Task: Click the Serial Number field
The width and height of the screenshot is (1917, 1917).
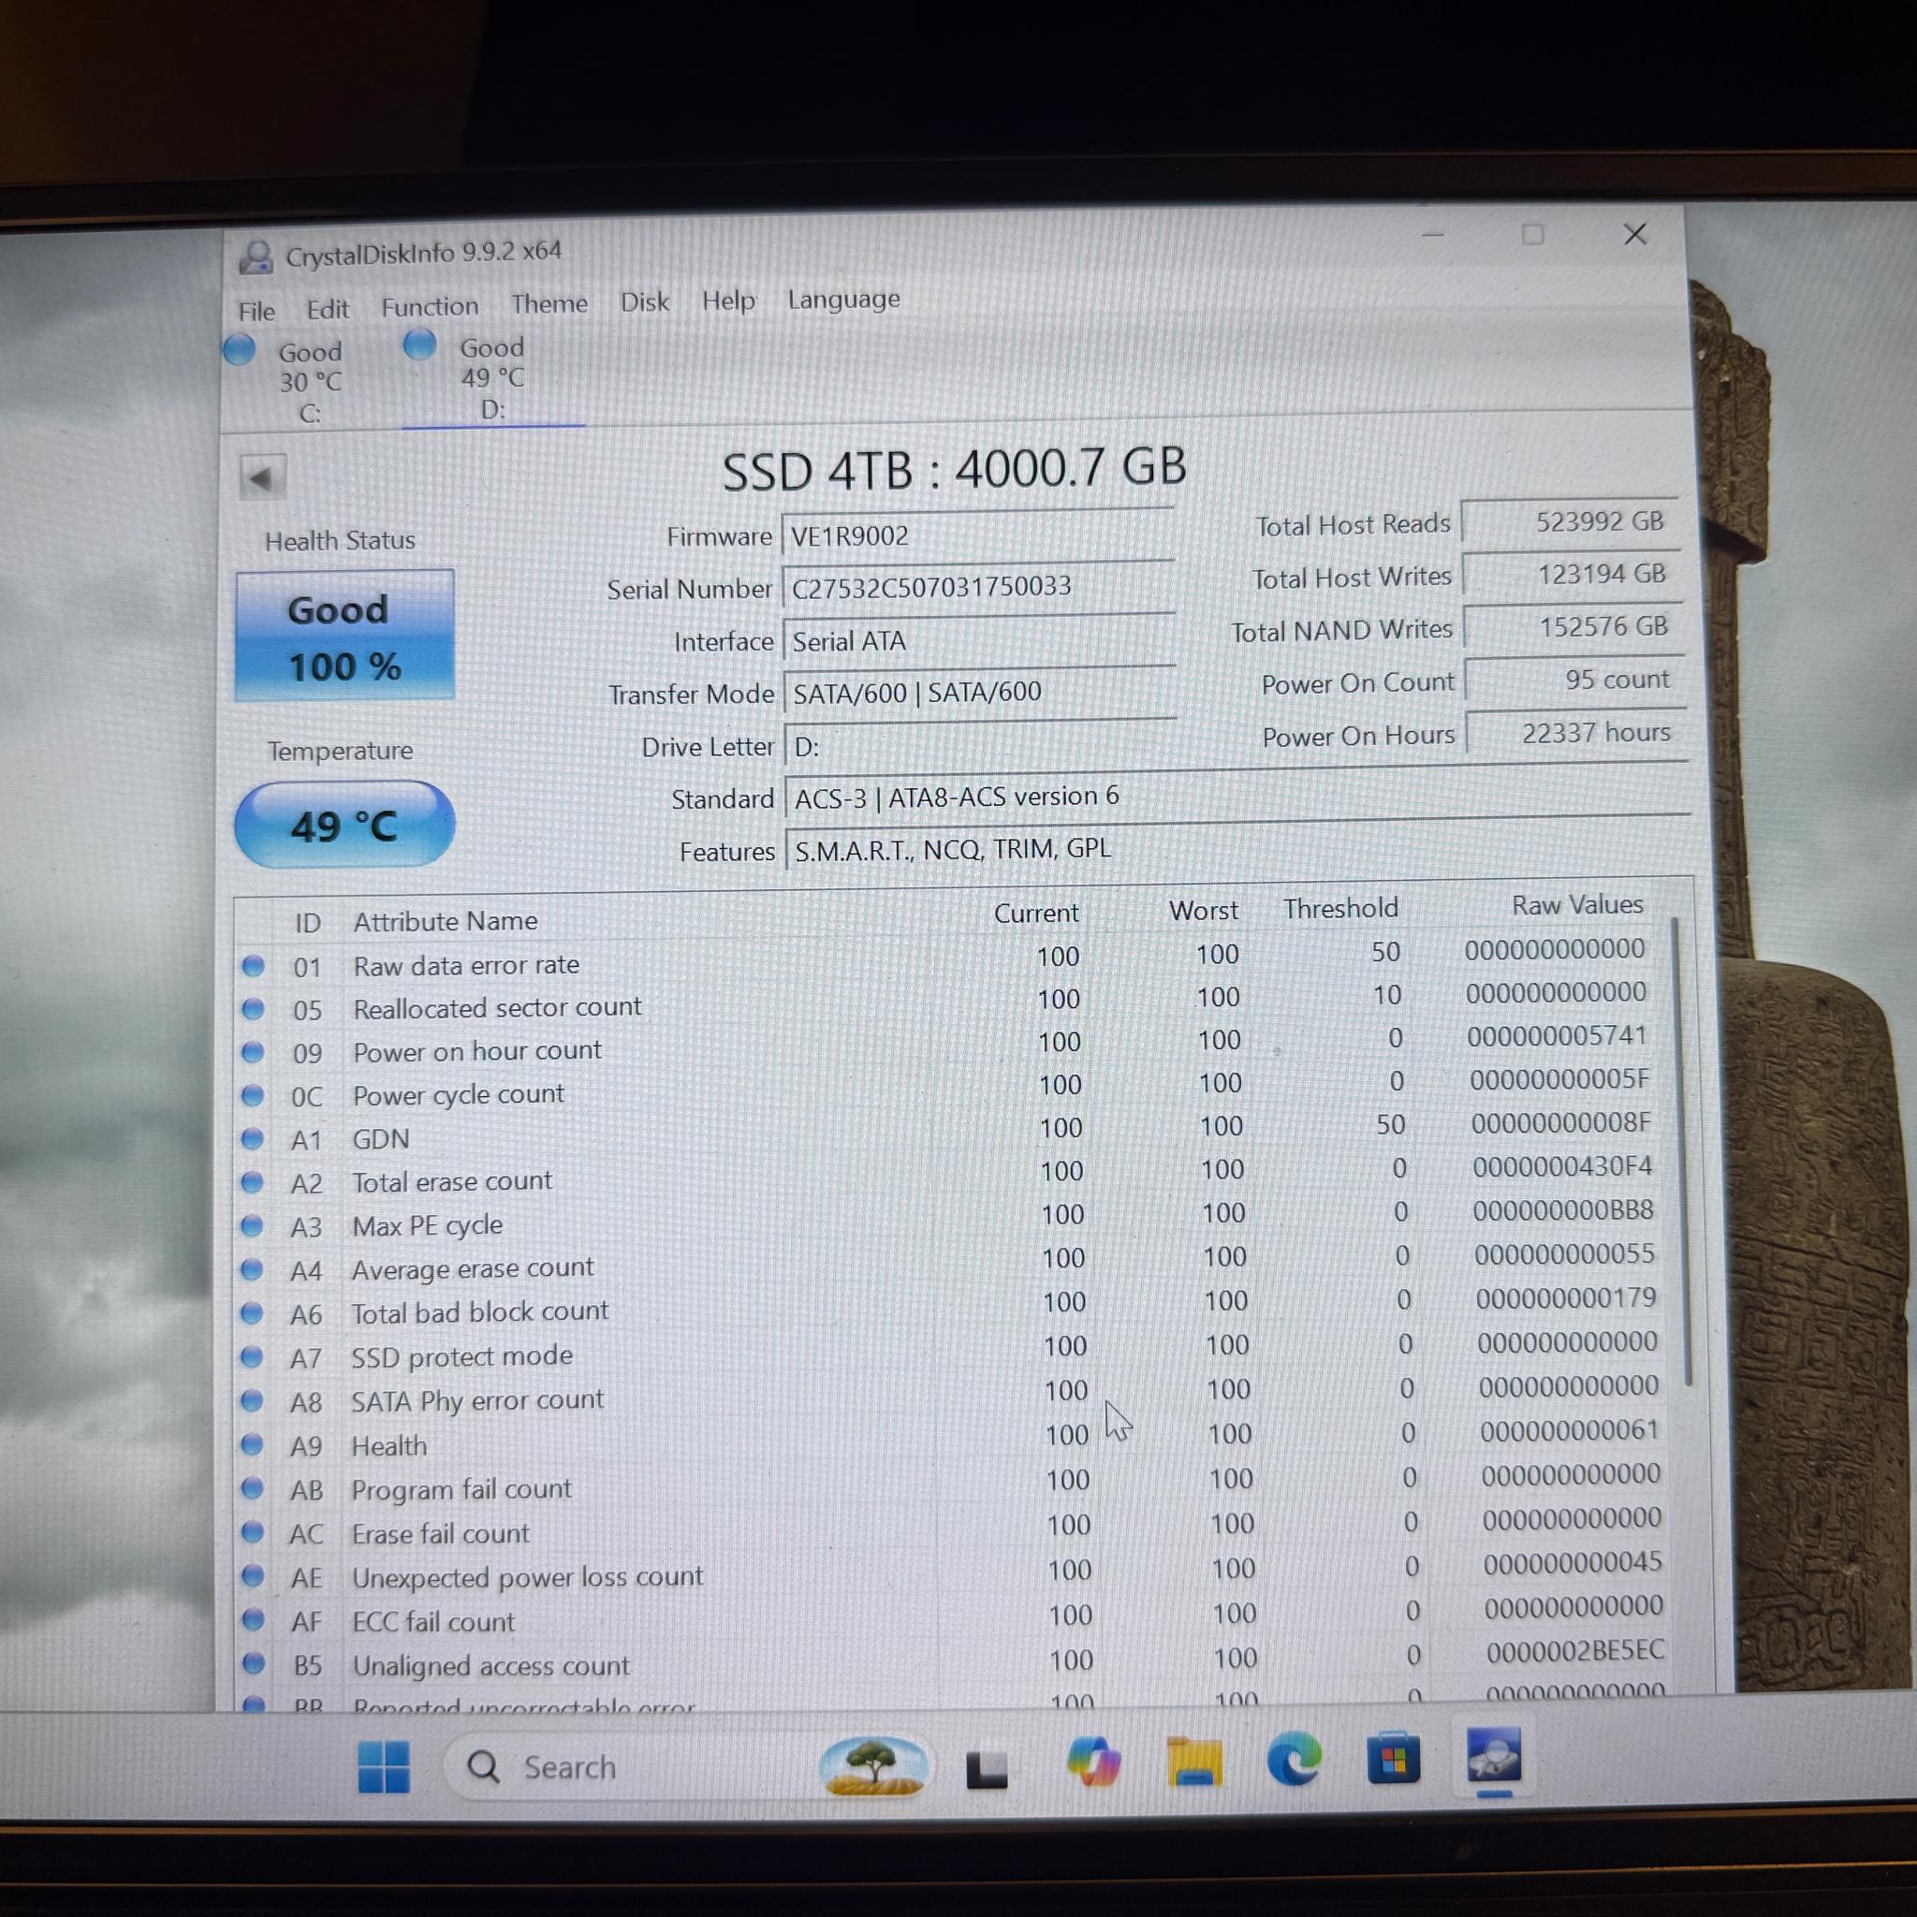Action: 978,588
